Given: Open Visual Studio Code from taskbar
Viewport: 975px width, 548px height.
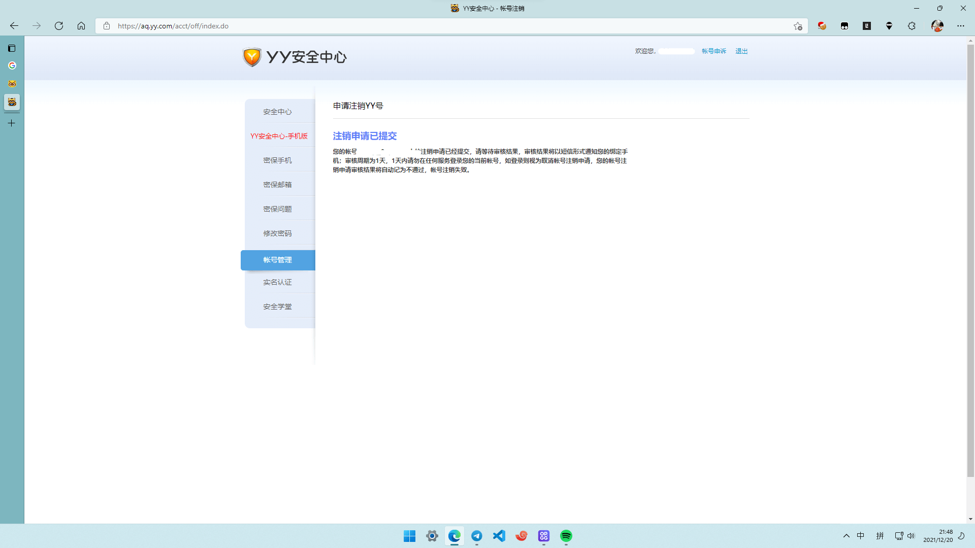Looking at the screenshot, I should coord(499,536).
